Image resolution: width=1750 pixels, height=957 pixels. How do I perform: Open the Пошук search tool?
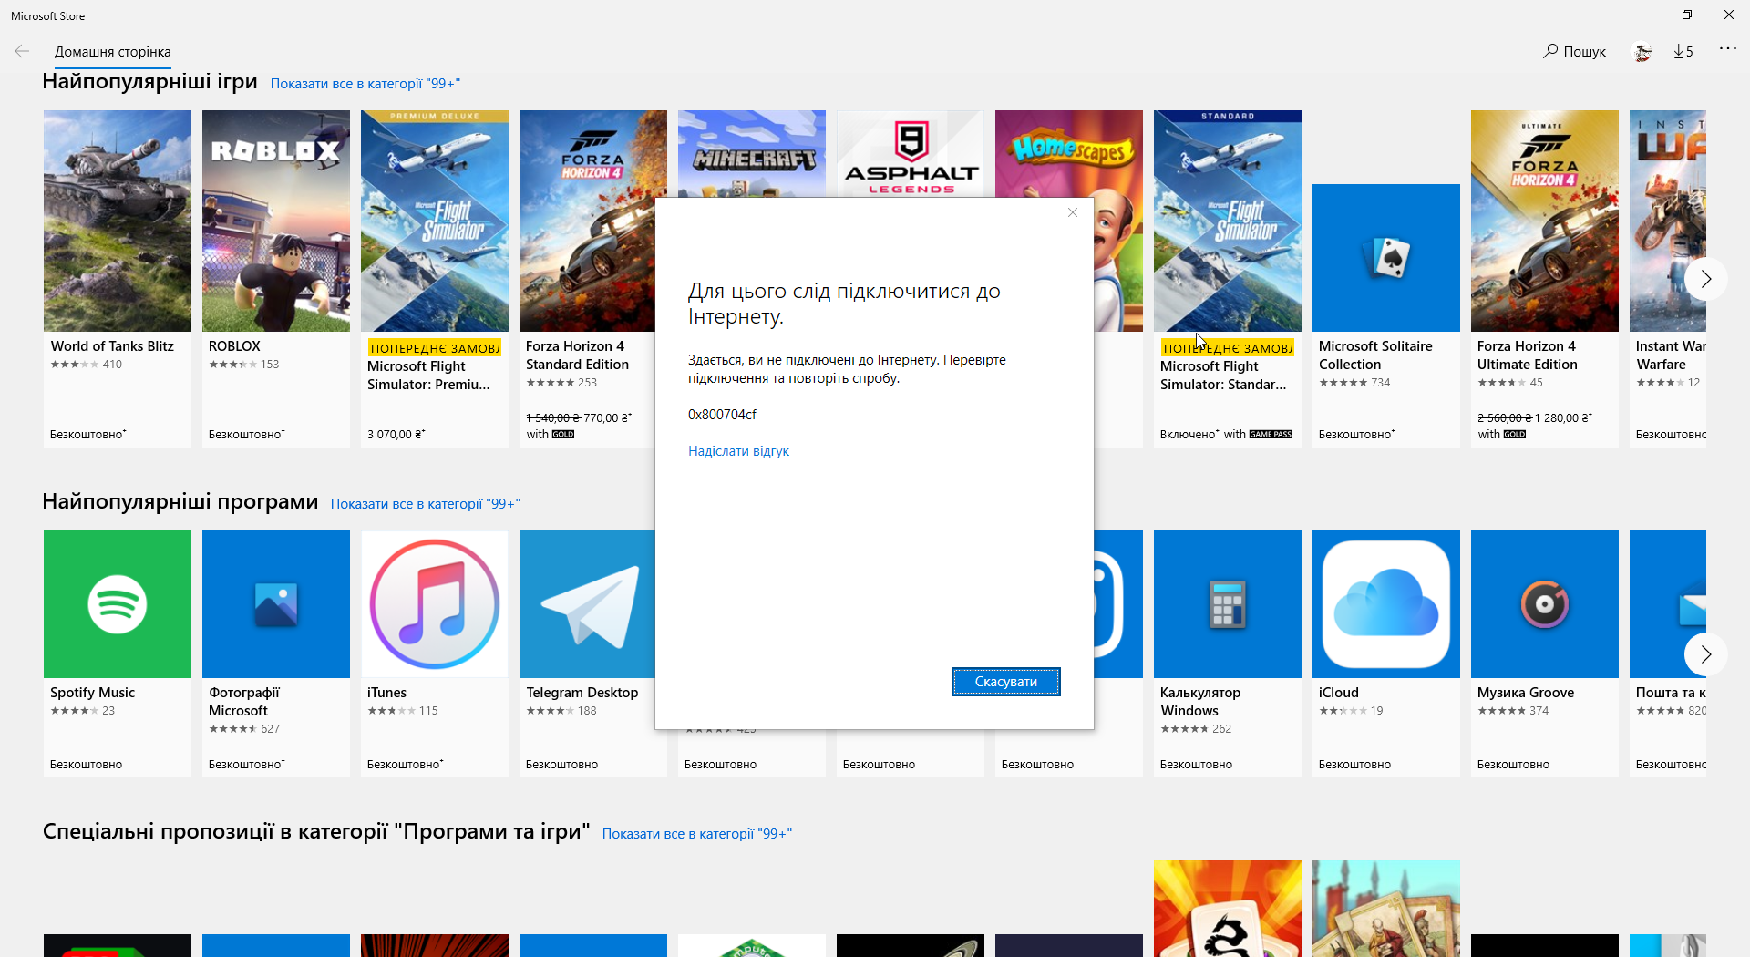coord(1574,51)
